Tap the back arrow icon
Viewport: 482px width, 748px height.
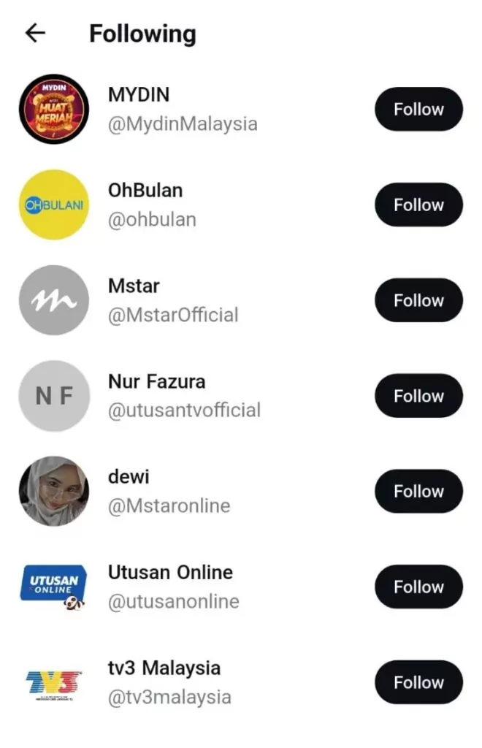point(35,33)
